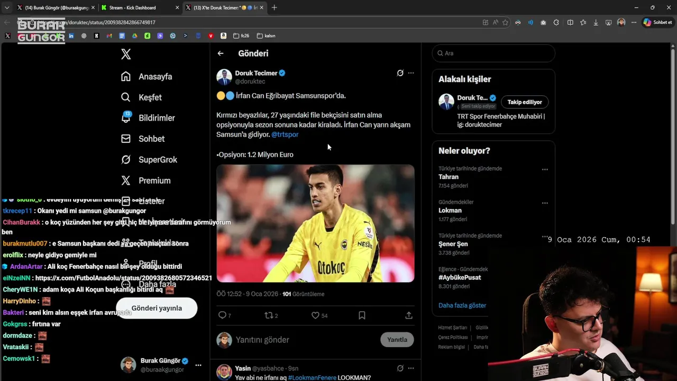
Task: Open options for the Tahran trend
Action: pyautogui.click(x=545, y=170)
